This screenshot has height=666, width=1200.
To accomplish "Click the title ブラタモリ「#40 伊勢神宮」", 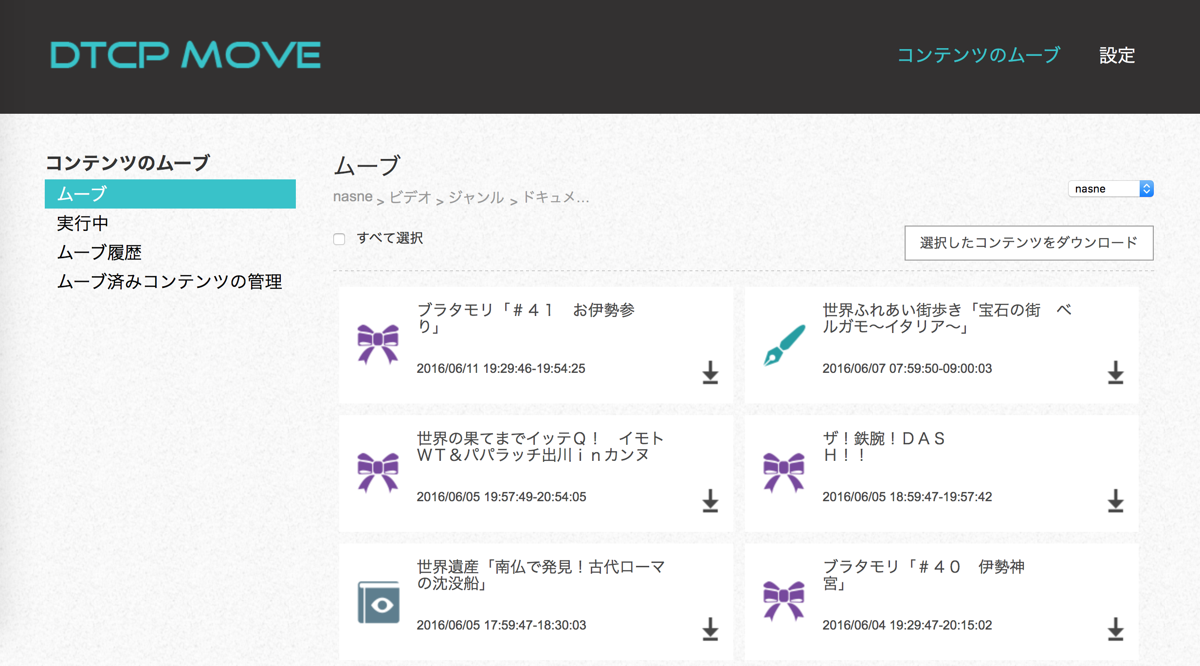I will 924,575.
